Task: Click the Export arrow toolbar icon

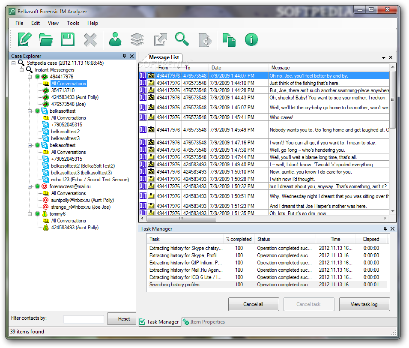Action: coord(160,39)
